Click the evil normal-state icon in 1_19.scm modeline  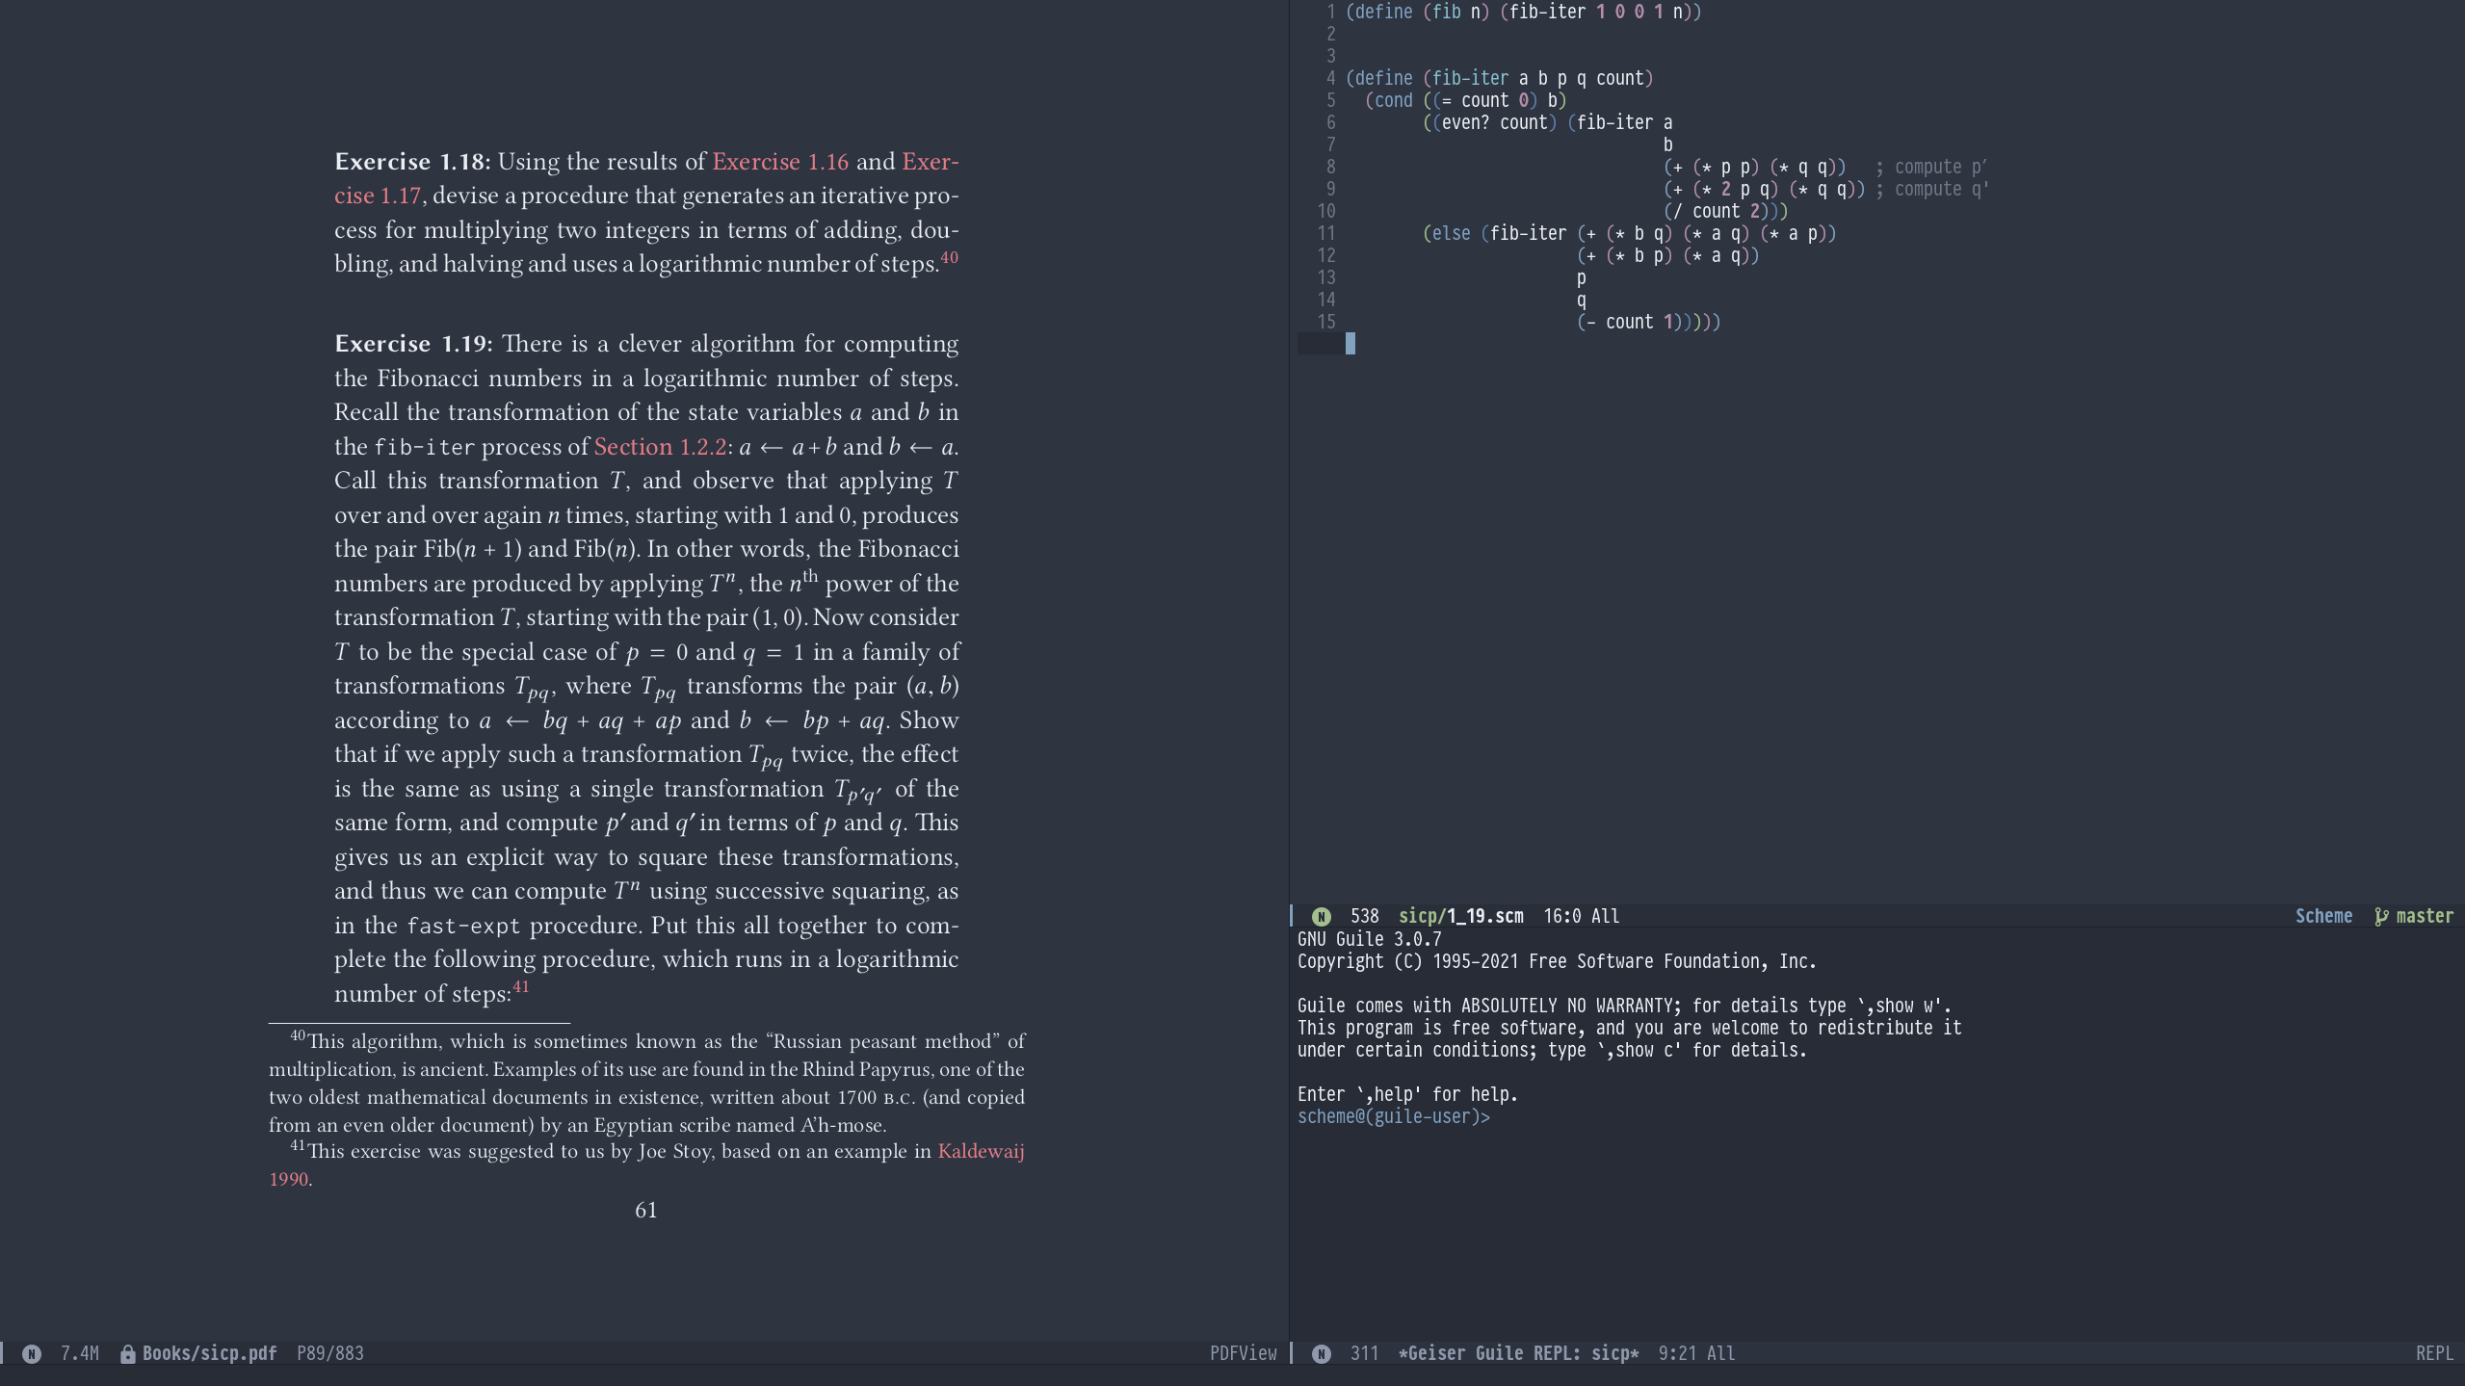click(x=1322, y=916)
